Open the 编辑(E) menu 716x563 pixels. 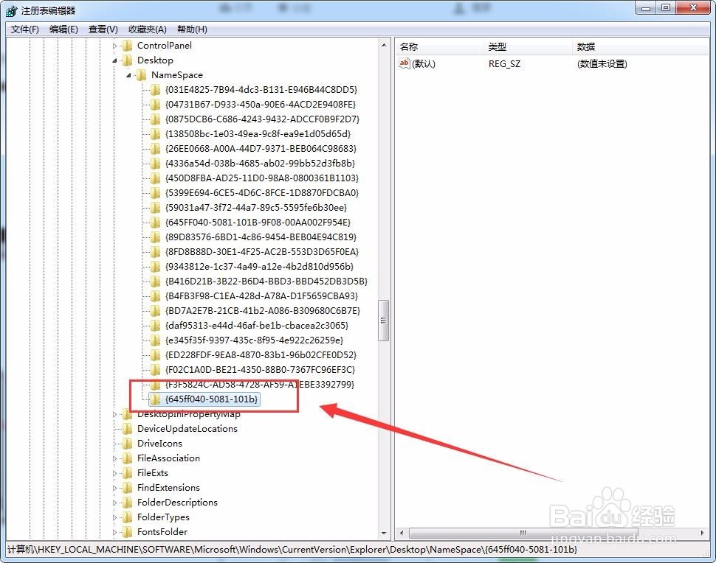pos(63,29)
